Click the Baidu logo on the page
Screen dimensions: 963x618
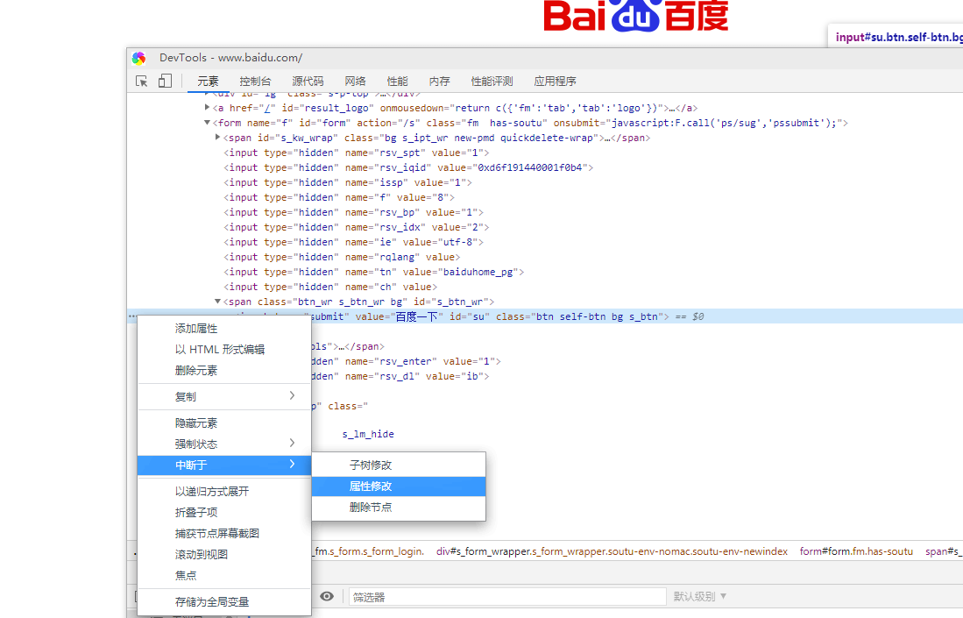[x=635, y=16]
